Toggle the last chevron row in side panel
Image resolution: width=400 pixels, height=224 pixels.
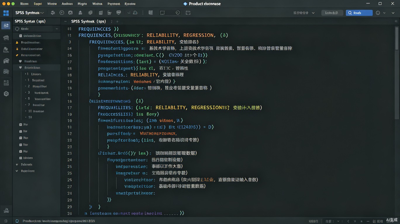(x=17, y=171)
